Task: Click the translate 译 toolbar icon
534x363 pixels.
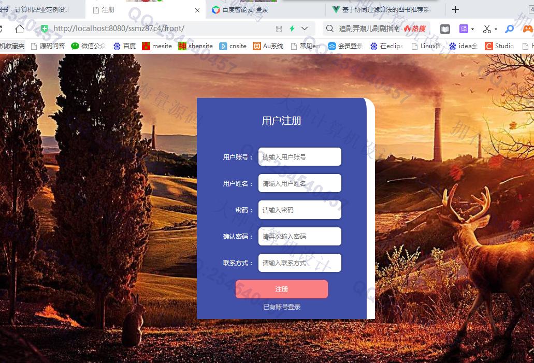Action: 464,29
